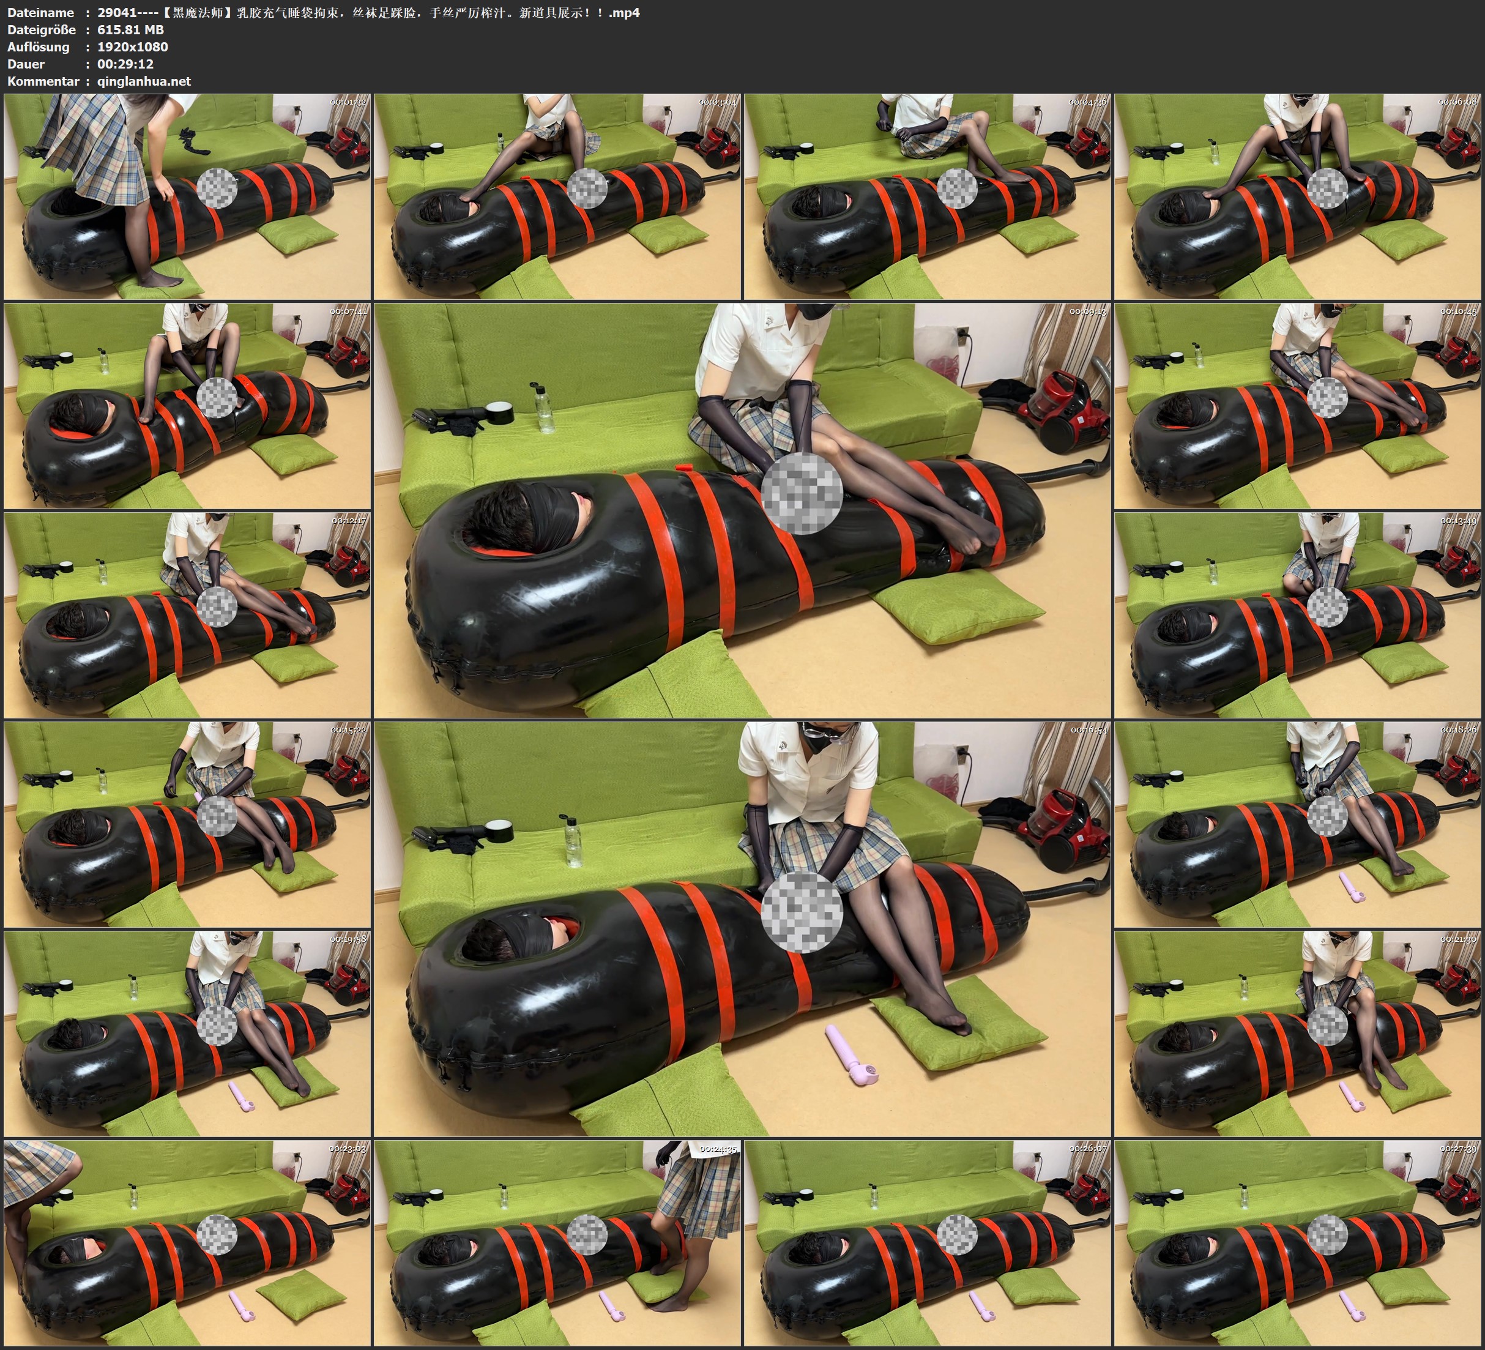The width and height of the screenshot is (1485, 1350).
Task: Select the thumbnail timestamped 00:07:41
Action: pos(187,405)
